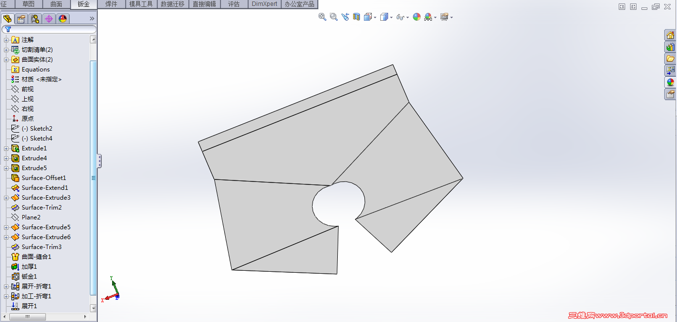Switch to the ConfigurationManager tab
Image resolution: width=677 pixels, height=322 pixels.
pos(35,19)
